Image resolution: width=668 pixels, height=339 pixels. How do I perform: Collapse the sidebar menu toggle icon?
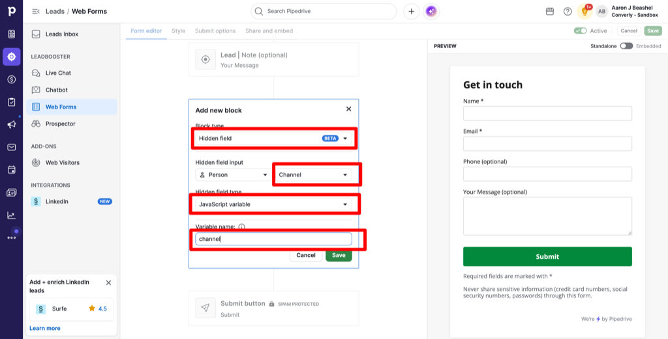pyautogui.click(x=36, y=12)
